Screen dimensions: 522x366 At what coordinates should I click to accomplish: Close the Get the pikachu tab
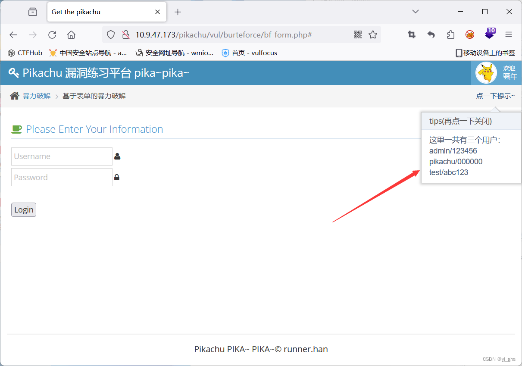point(158,12)
